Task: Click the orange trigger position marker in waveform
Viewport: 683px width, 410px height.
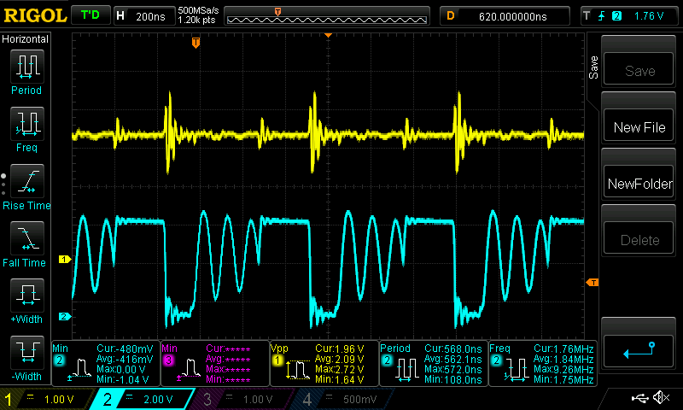Action: pos(196,42)
